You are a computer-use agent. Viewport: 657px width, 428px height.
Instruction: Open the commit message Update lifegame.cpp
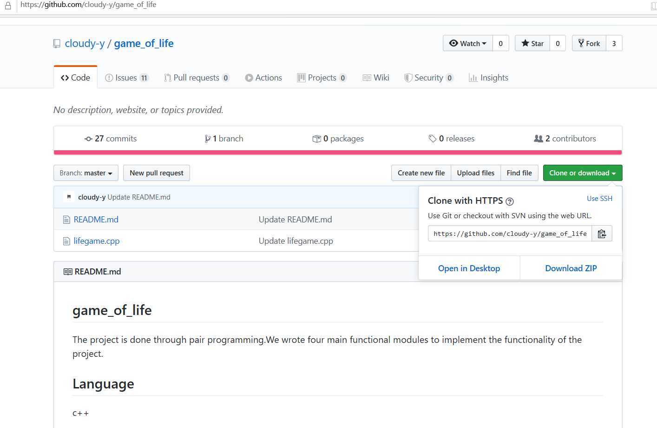(296, 241)
